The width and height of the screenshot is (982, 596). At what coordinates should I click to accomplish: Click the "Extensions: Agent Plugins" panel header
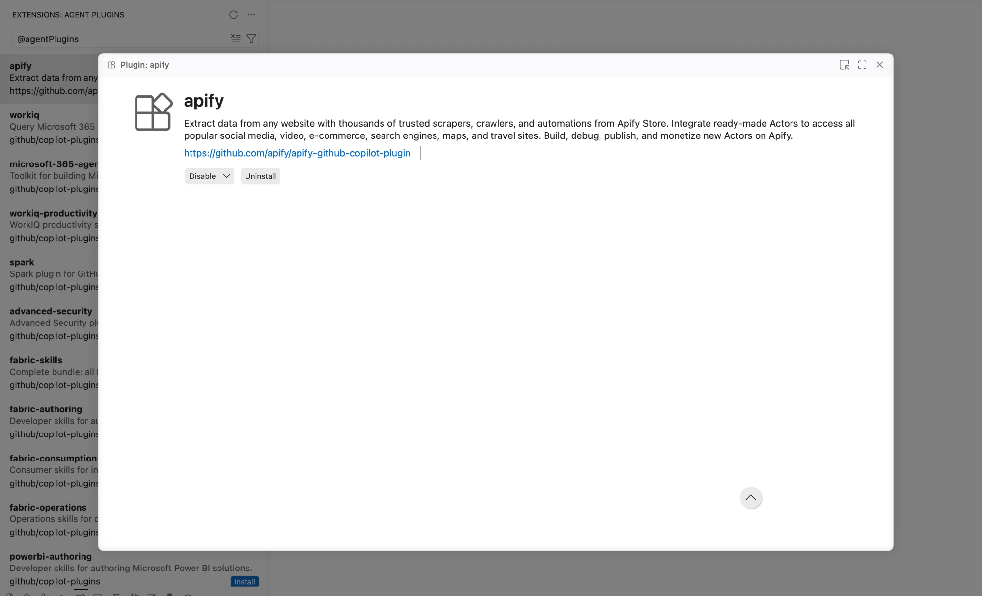point(68,15)
